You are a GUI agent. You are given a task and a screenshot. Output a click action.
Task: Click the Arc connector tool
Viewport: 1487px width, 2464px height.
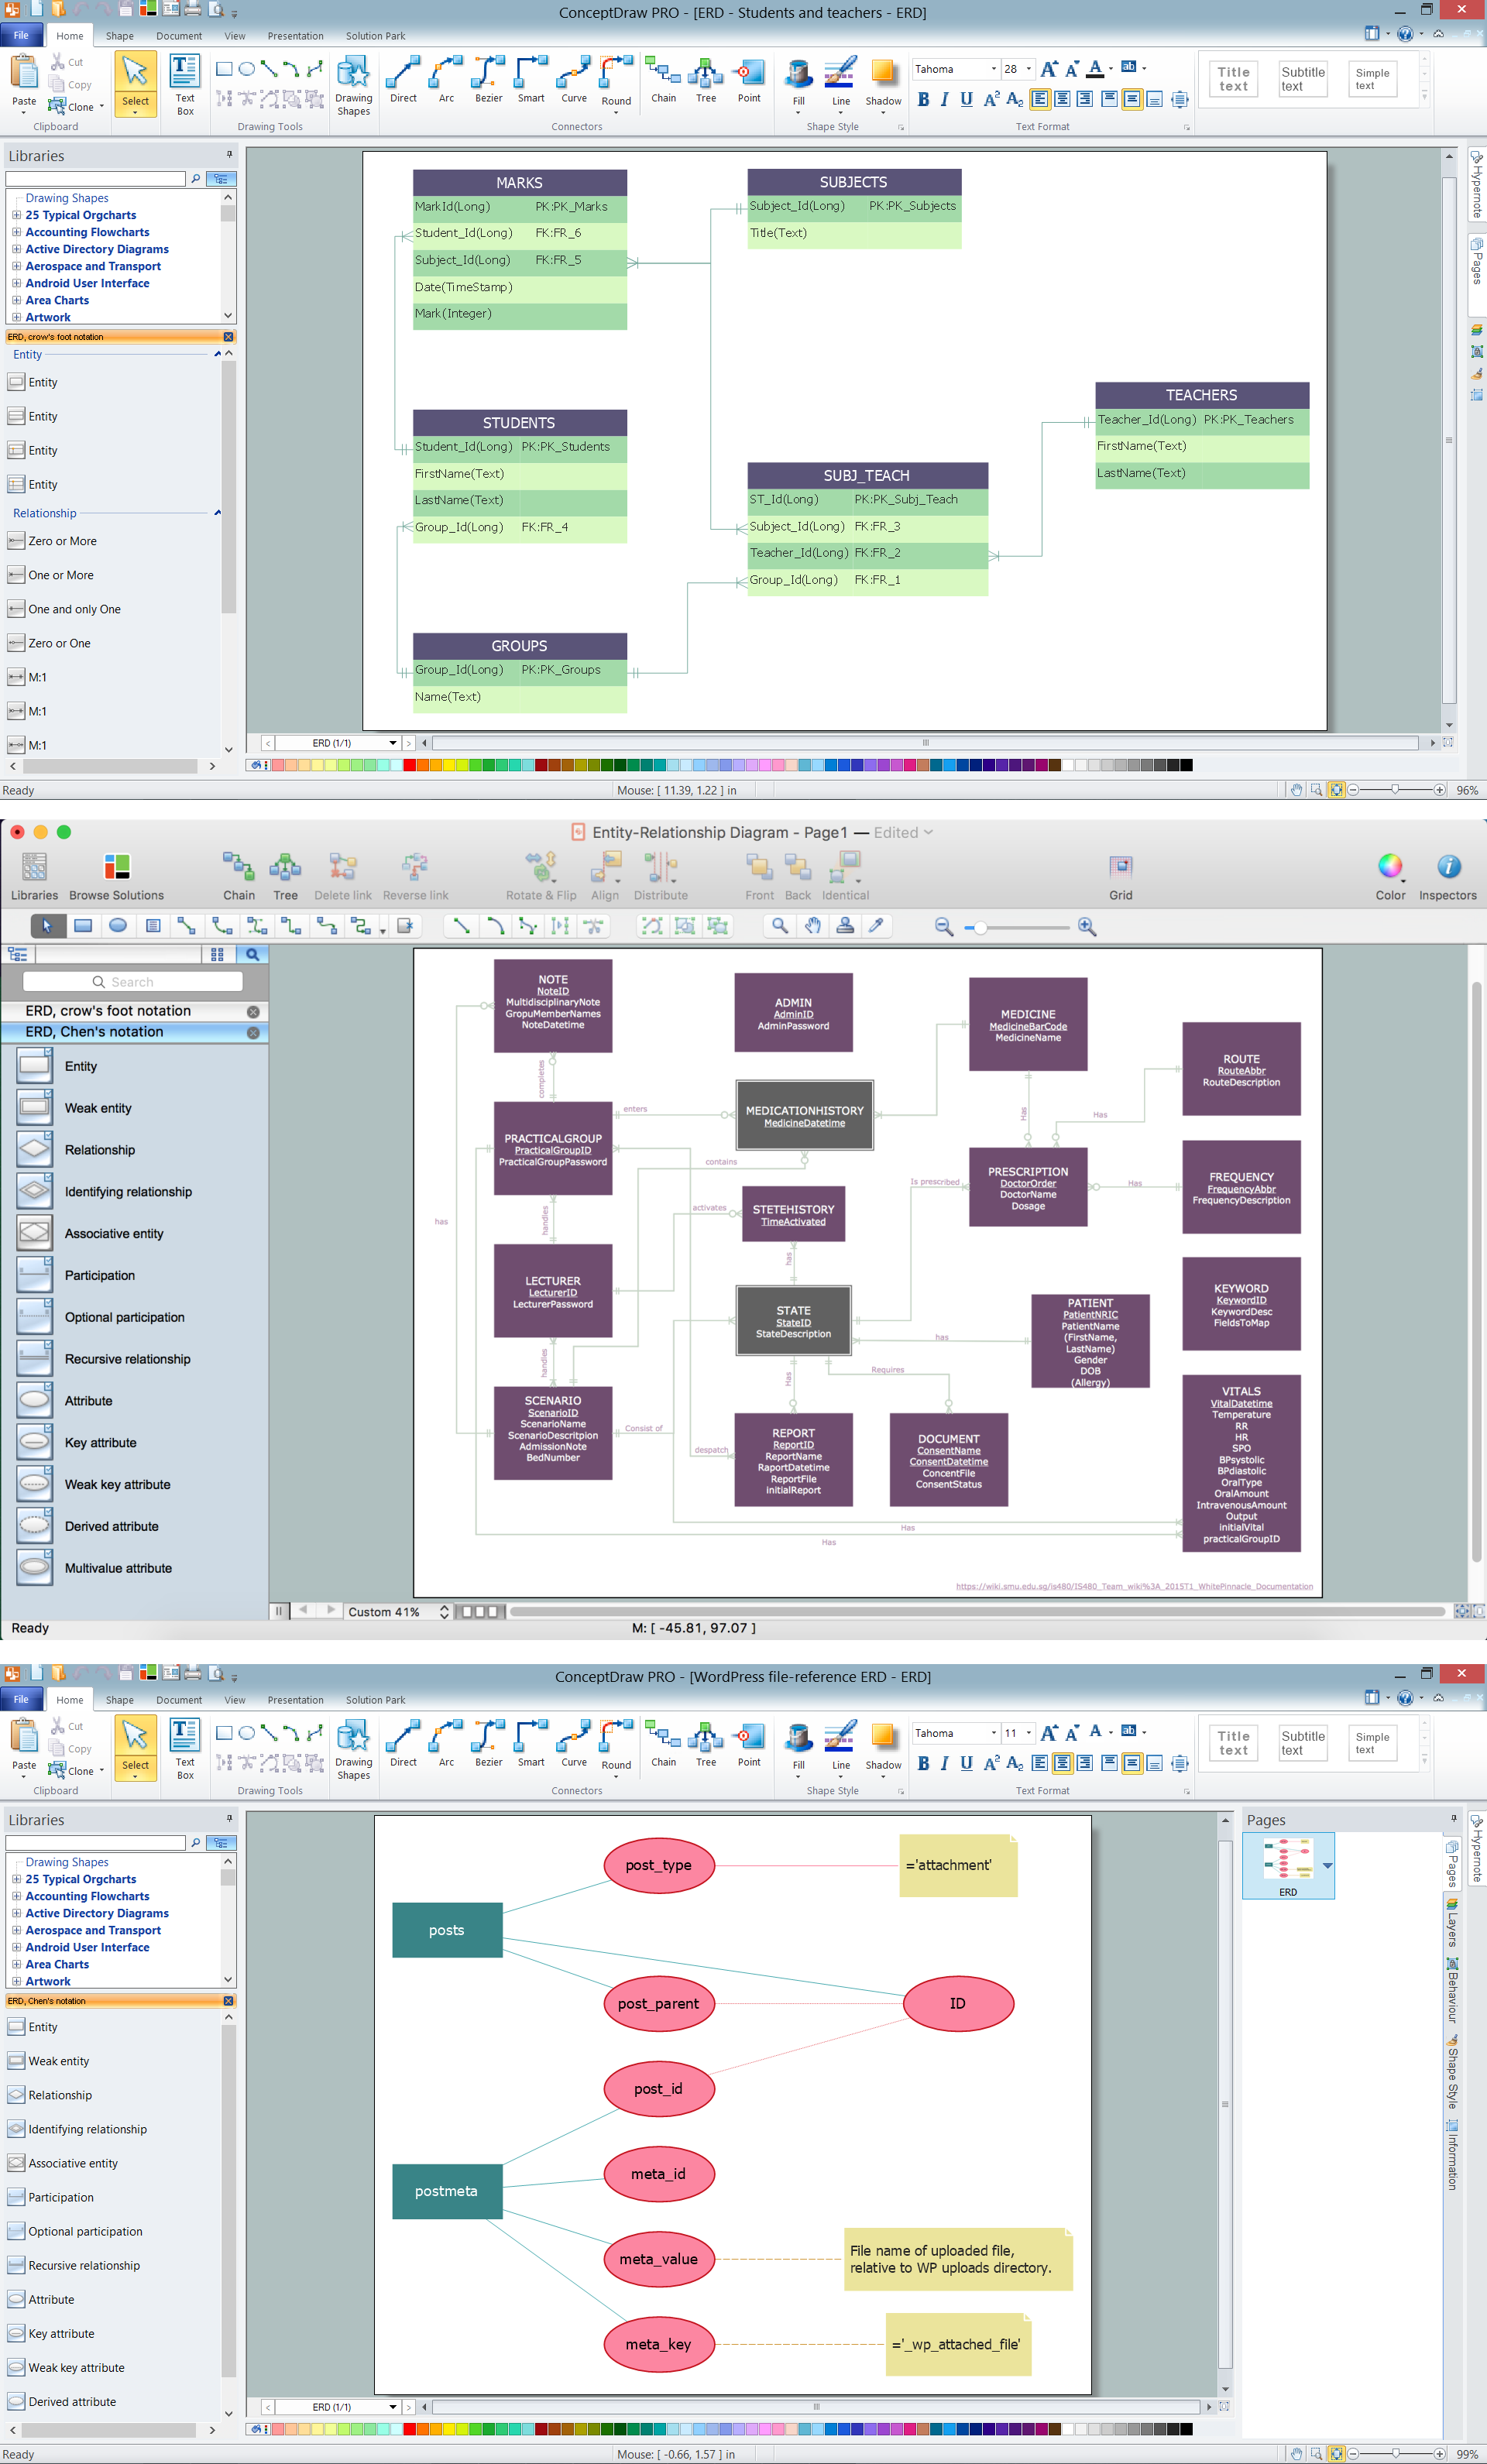click(444, 90)
